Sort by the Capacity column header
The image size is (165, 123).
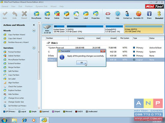[x=76, y=38]
